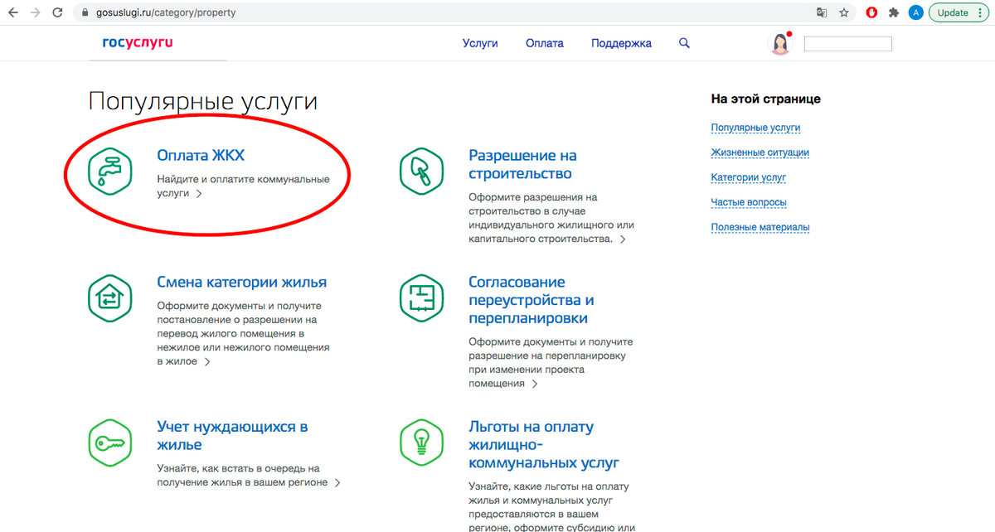Click the floor plan icon for Согласование переустройства
Viewport: 995px width, 532px height.
coord(422,298)
